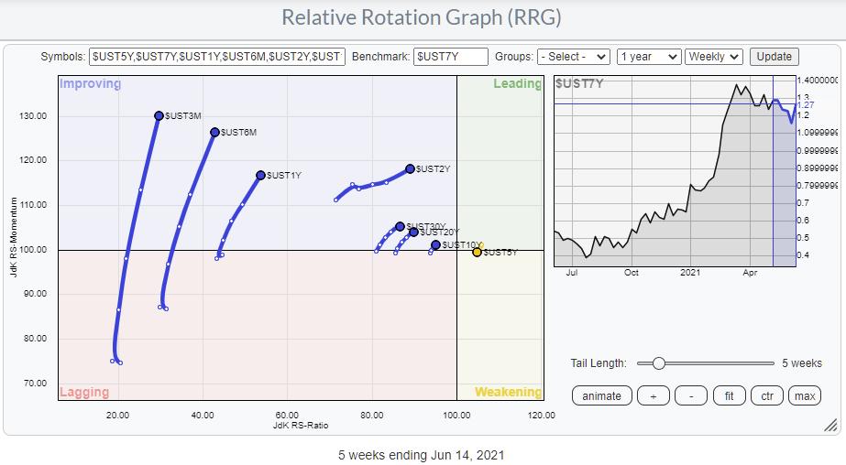Click the resize grip at the panel corner

click(830, 425)
